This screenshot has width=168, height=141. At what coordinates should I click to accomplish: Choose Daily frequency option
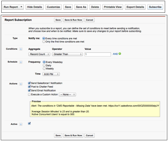[x=44, y=65]
